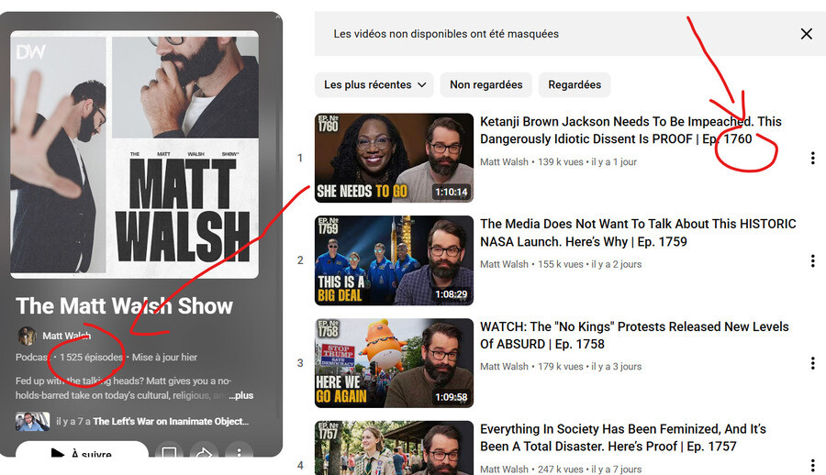Open Matt Walsh channel avatar in sidebar
The width and height of the screenshot is (826, 475).
point(27,336)
